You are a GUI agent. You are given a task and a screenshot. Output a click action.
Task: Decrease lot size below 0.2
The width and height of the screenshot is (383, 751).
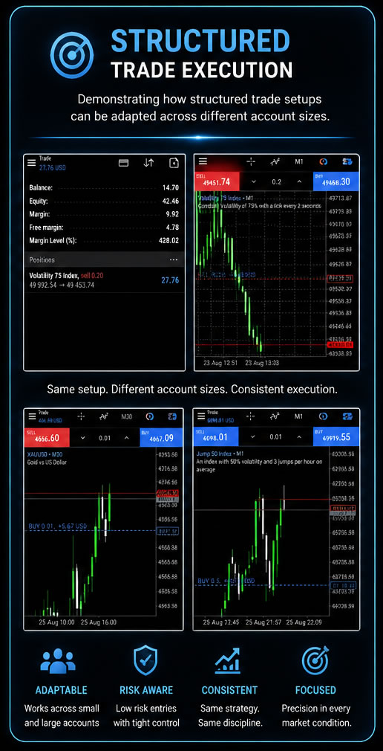pos(253,181)
